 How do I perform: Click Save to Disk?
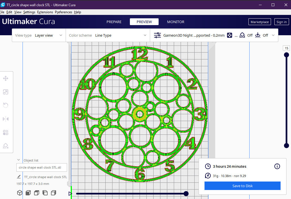(242, 186)
